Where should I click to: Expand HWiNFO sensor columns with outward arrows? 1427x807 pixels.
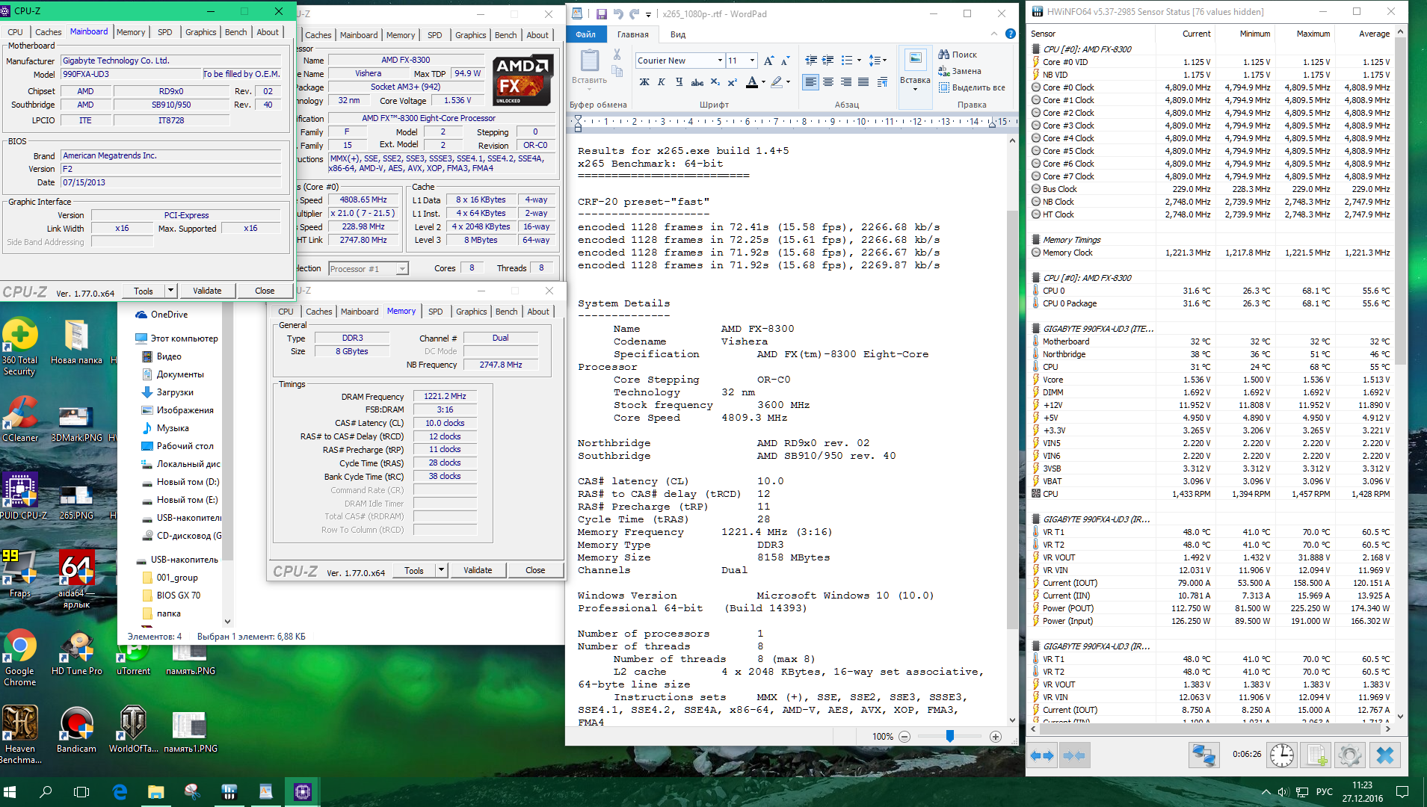pos(1042,755)
